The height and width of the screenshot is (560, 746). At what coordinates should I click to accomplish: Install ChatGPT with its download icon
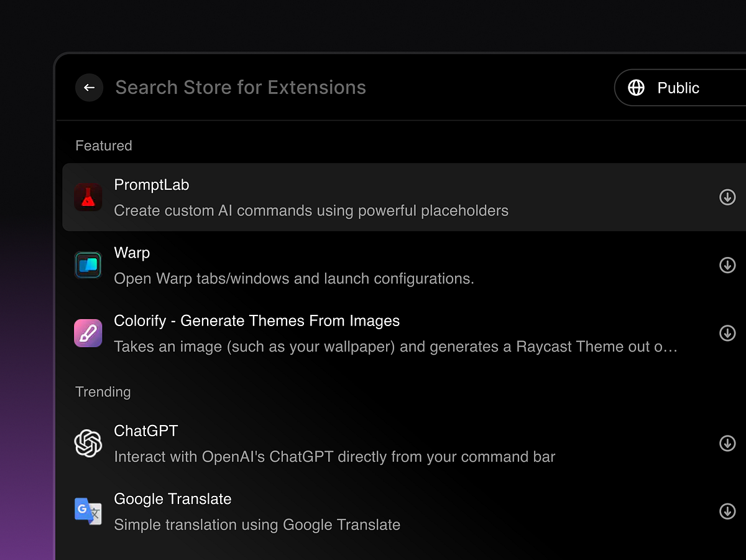click(x=727, y=444)
